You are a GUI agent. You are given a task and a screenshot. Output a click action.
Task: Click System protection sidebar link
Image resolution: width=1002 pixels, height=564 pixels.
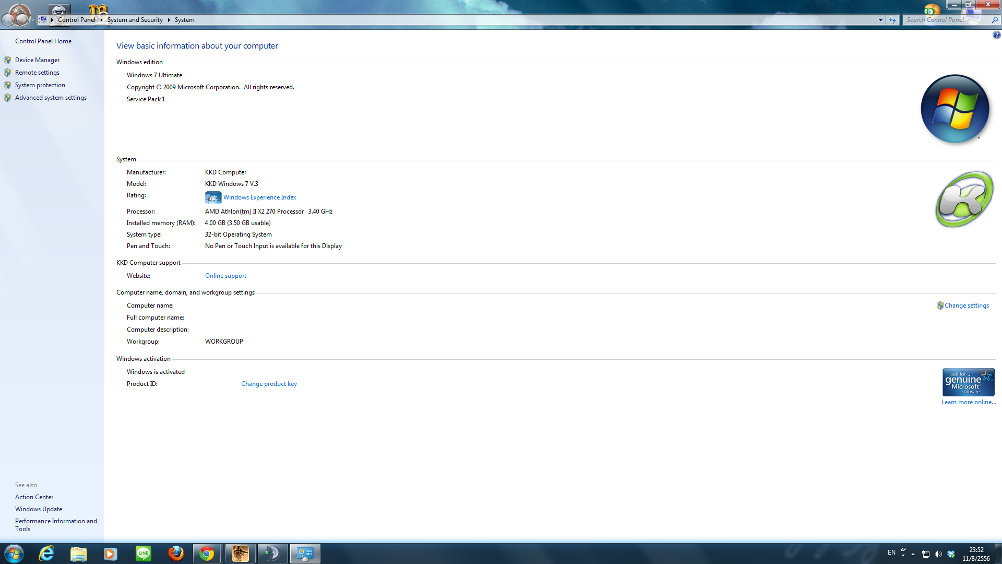coord(40,85)
